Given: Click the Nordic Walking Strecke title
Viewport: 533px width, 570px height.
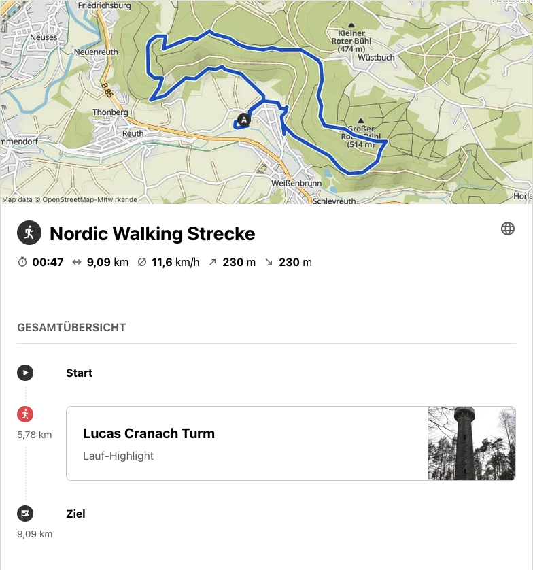Looking at the screenshot, I should pos(152,233).
